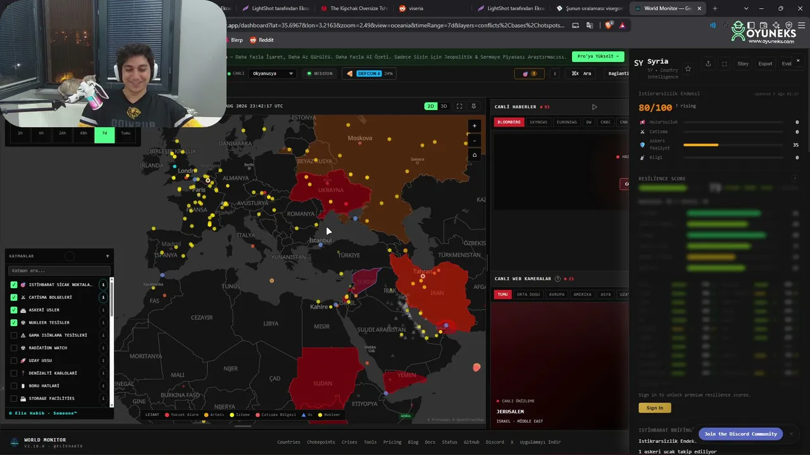Select the Euronews channel tab
This screenshot has width=810, height=455.
pyautogui.click(x=567, y=122)
